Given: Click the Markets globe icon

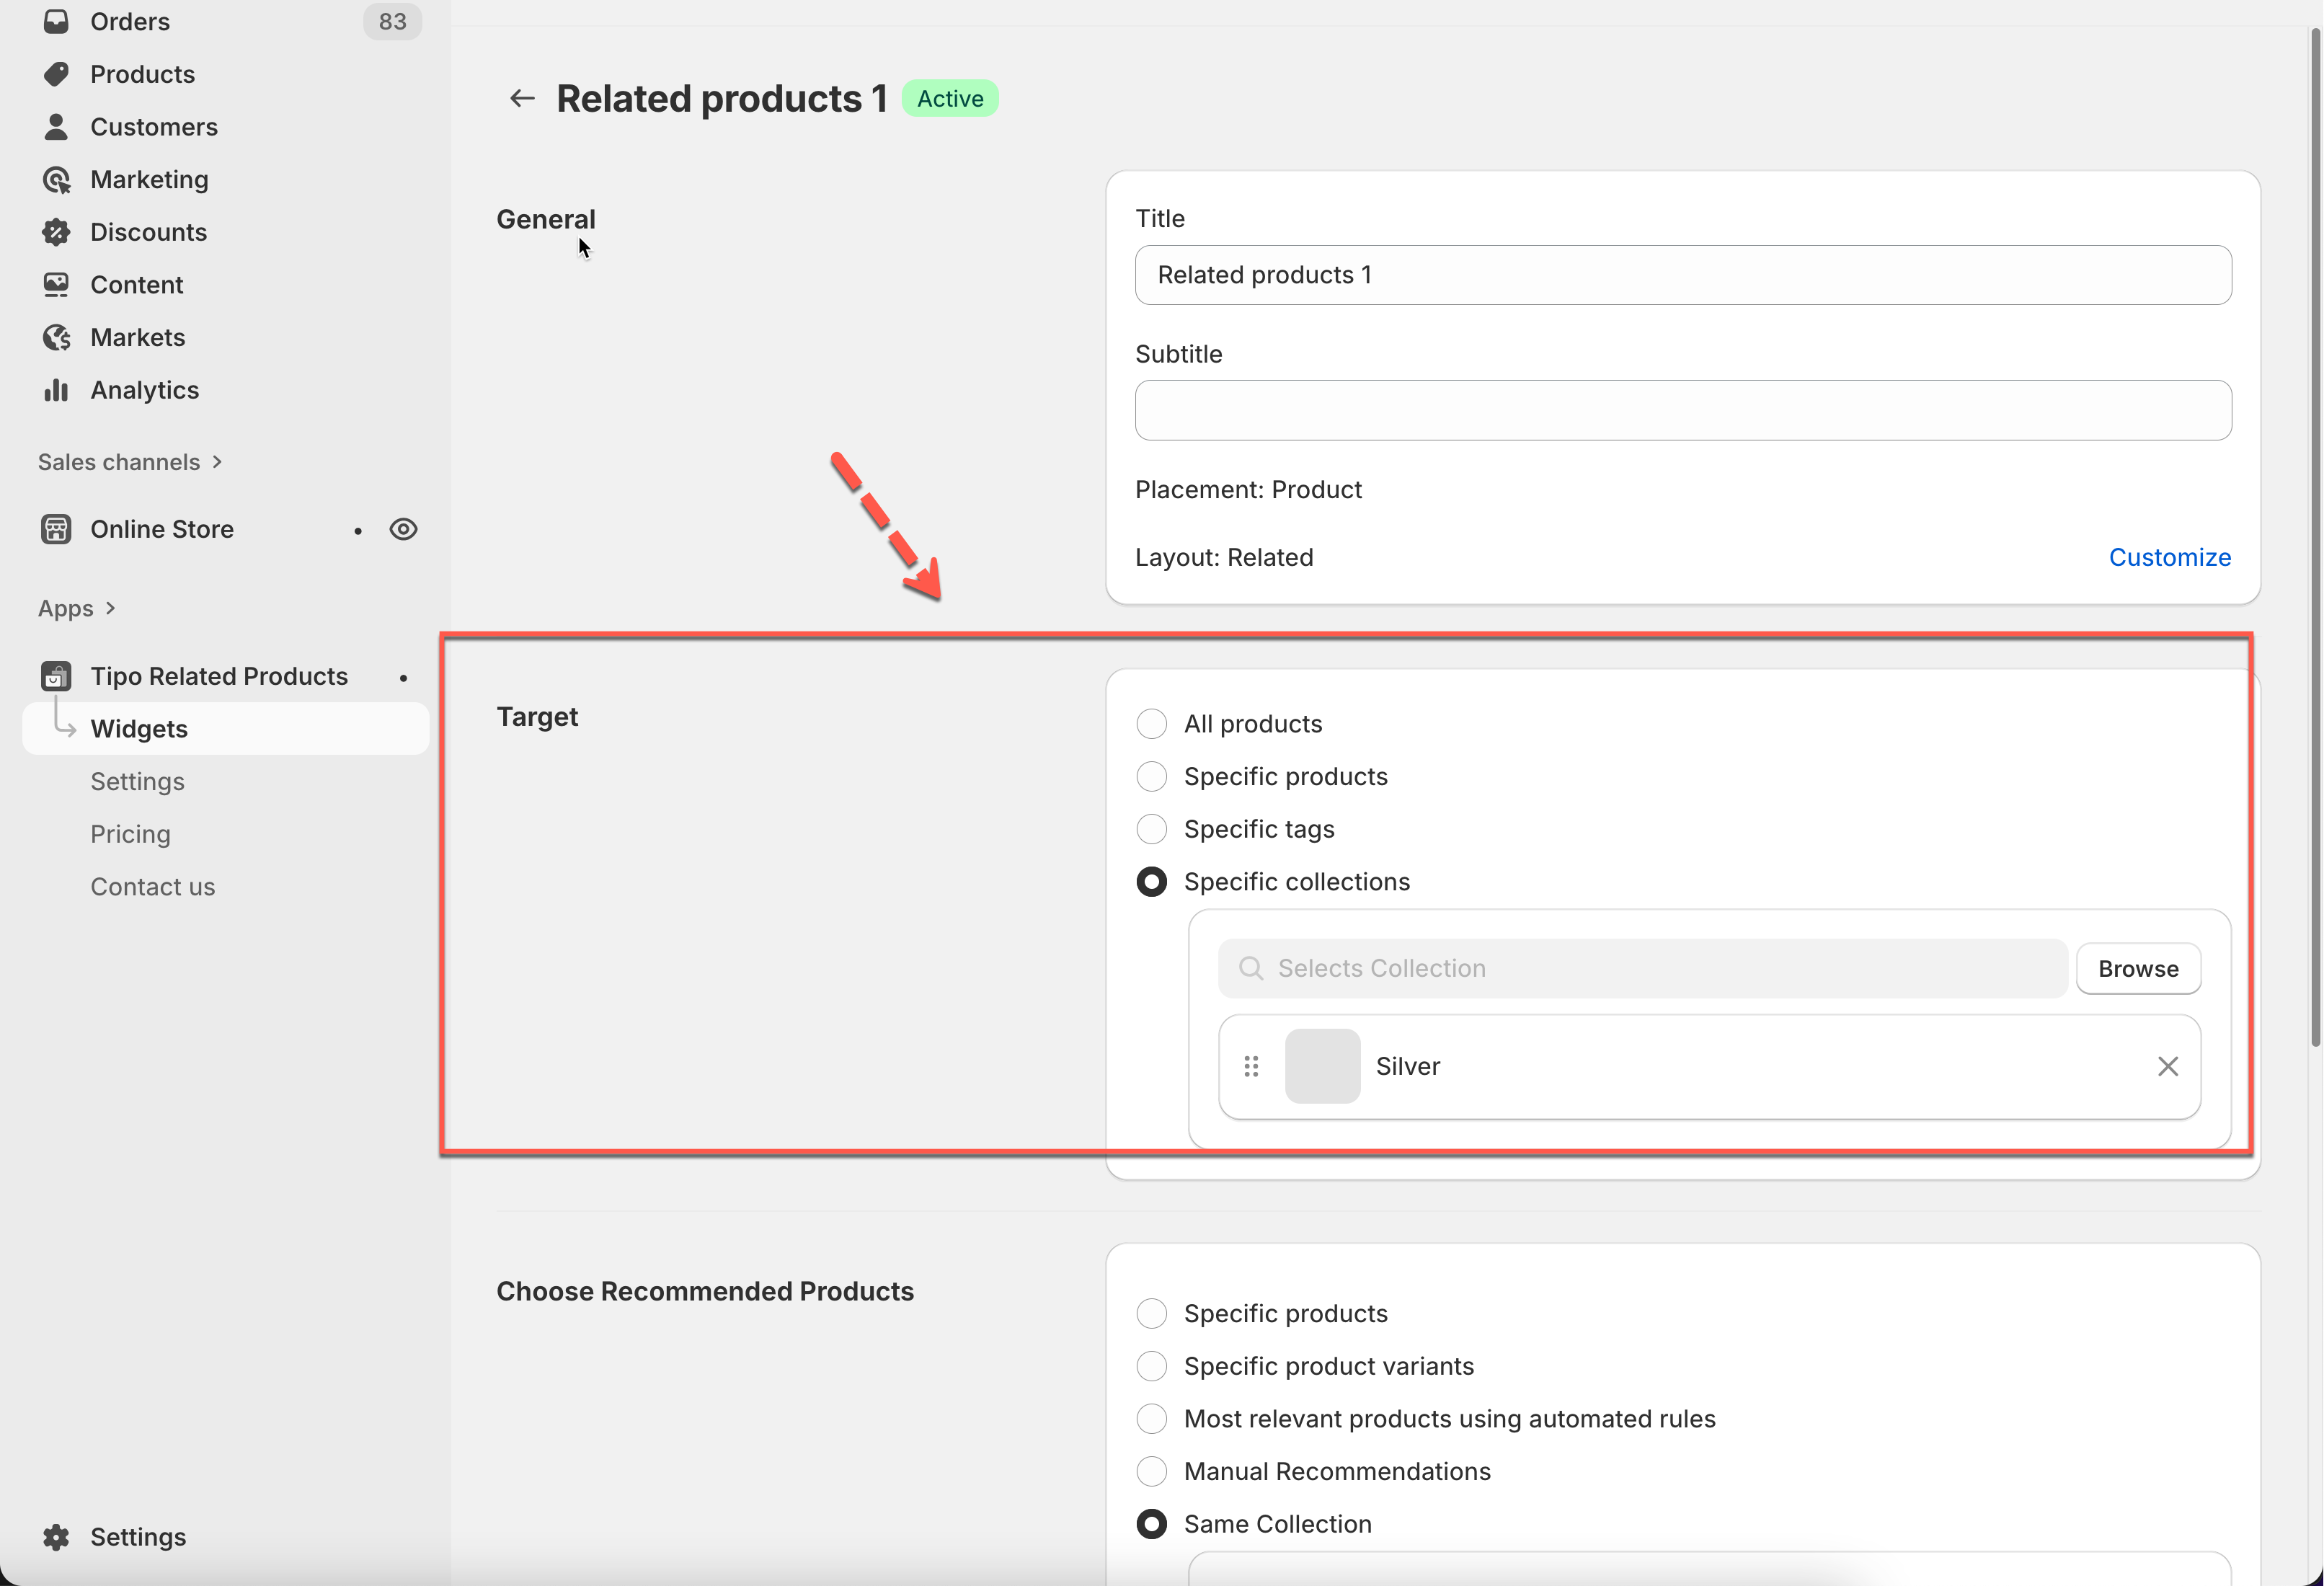Looking at the screenshot, I should (56, 337).
